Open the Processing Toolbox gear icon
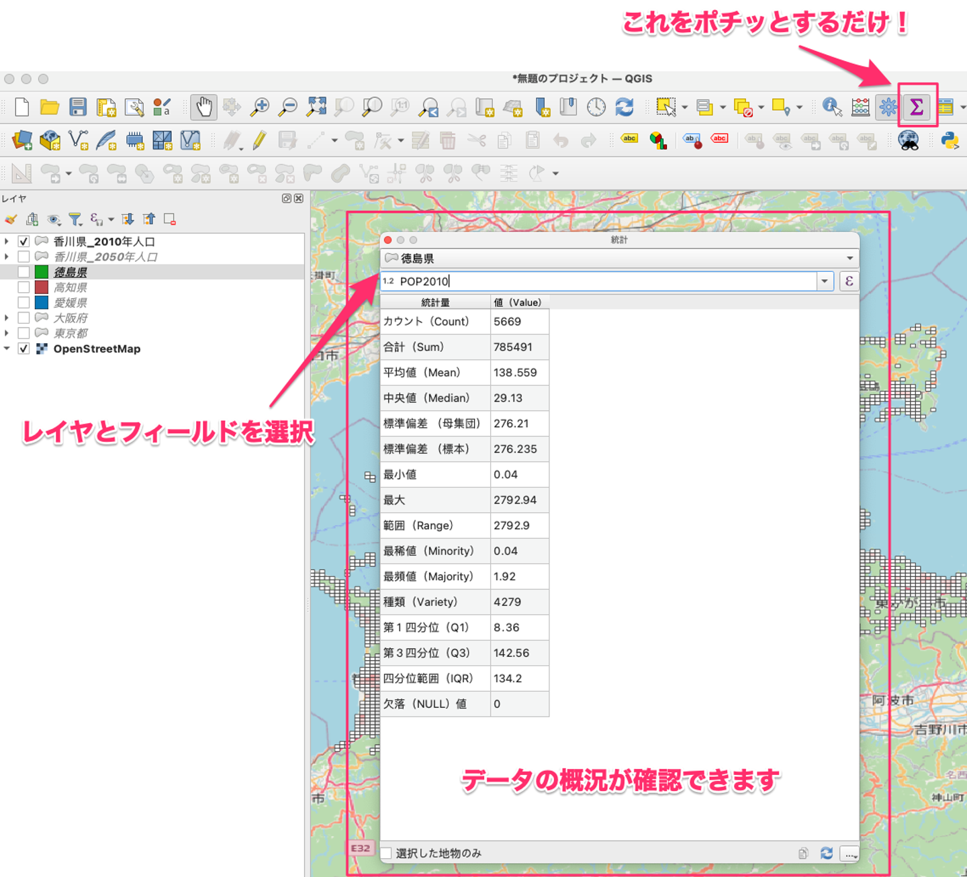967x877 pixels. click(x=888, y=107)
